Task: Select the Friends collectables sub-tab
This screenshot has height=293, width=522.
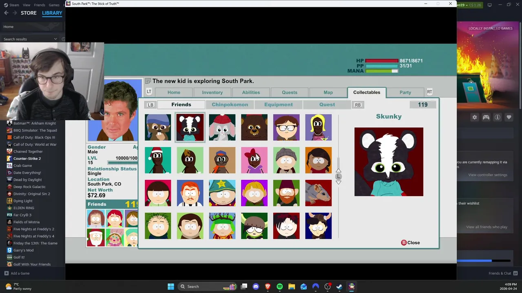Action: (x=181, y=105)
